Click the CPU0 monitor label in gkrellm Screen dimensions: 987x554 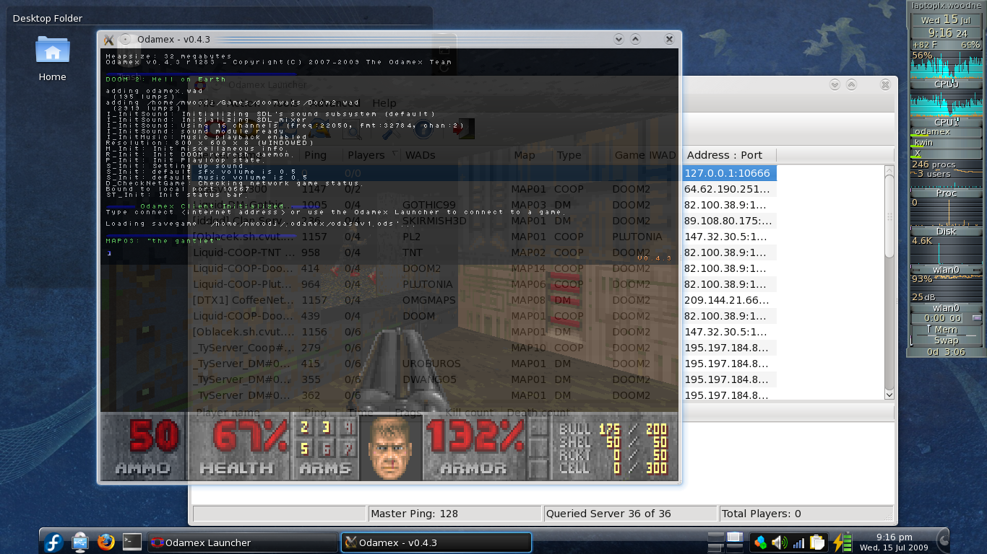[946, 84]
